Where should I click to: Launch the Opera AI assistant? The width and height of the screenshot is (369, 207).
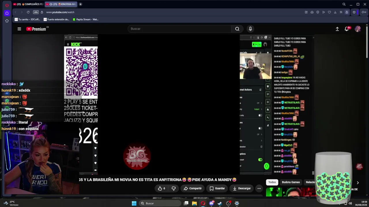pyautogui.click(x=364, y=12)
